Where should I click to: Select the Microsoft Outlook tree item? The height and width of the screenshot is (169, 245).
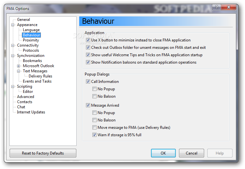click(38, 66)
